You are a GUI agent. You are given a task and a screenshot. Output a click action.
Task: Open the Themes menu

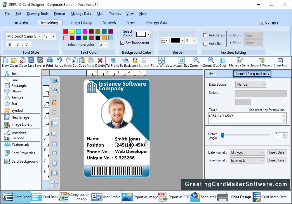[x=115, y=14]
